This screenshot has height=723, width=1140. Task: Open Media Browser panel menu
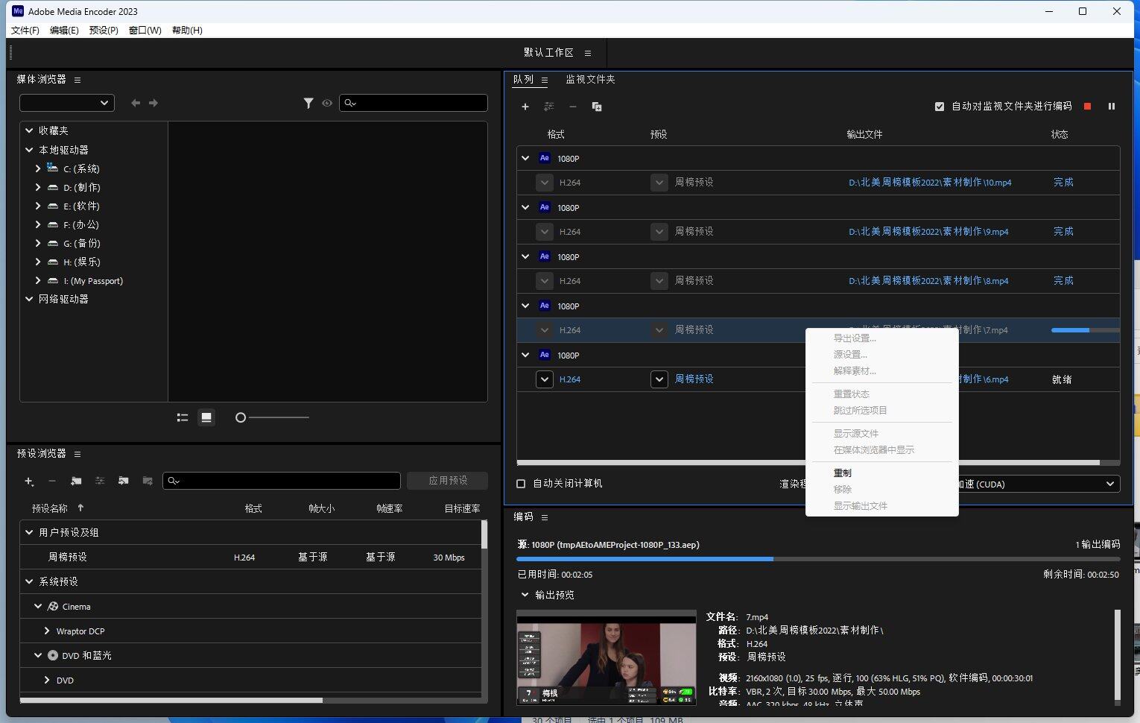click(77, 80)
